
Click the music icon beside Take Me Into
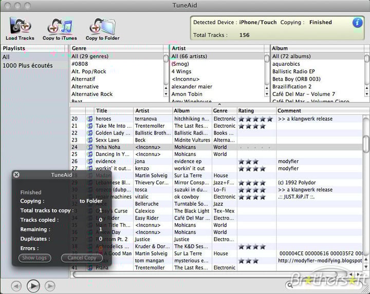pos(89,126)
